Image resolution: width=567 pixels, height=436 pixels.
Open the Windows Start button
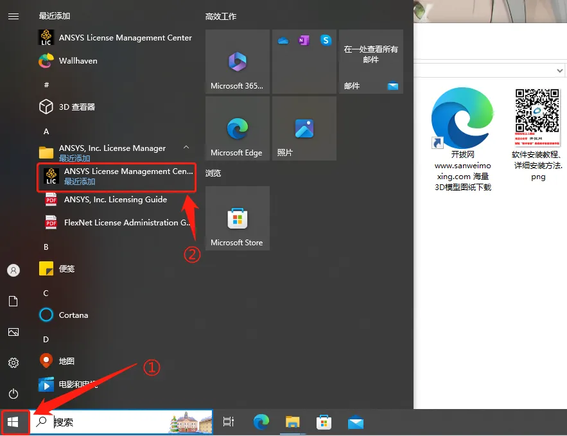(13, 422)
